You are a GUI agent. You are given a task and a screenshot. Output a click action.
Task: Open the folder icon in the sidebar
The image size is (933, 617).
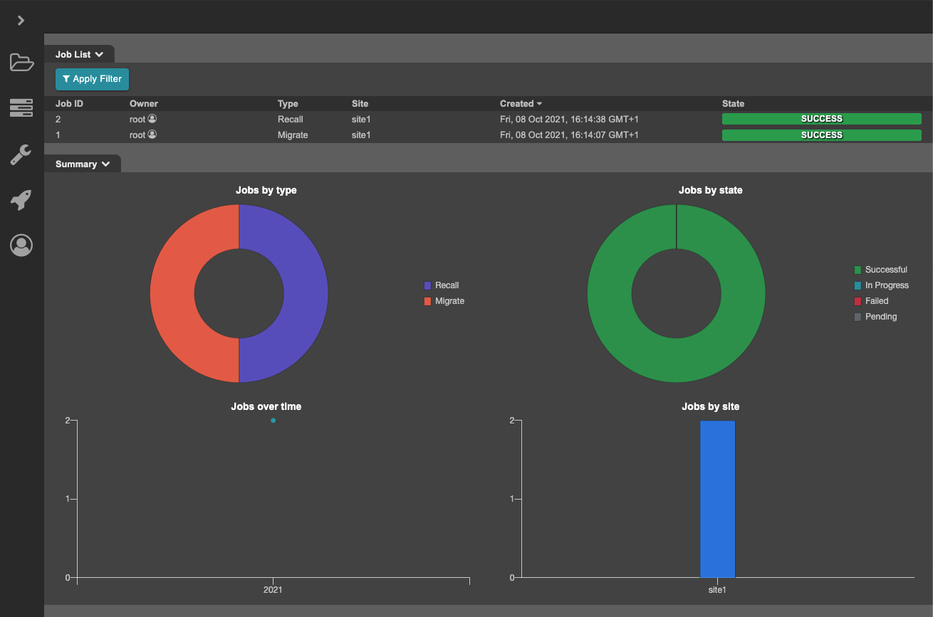pos(21,63)
